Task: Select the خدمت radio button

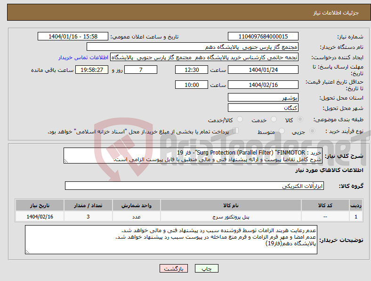Action: tap(274, 119)
